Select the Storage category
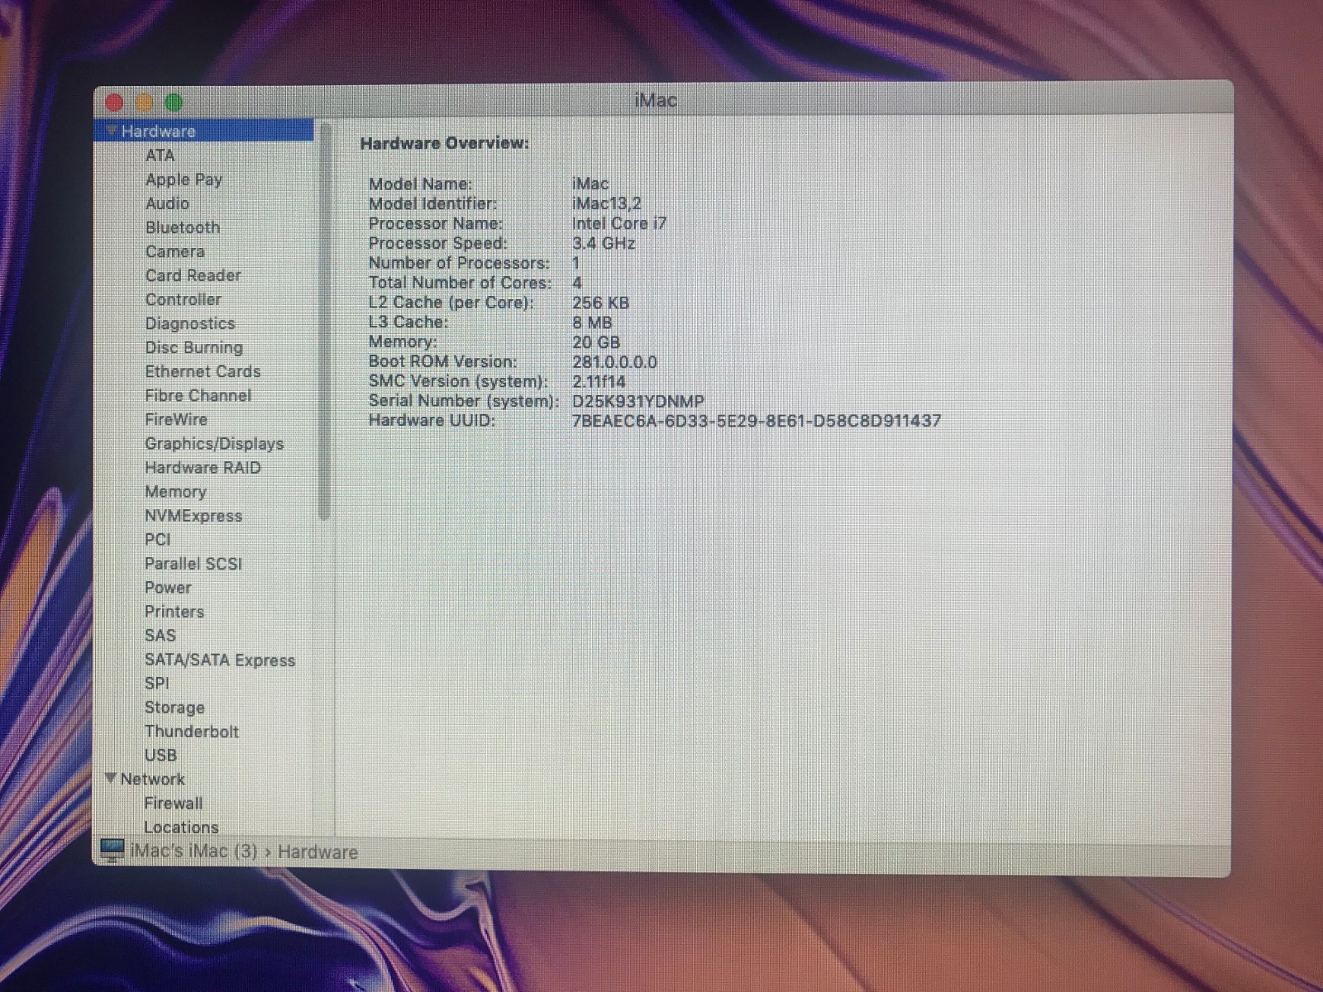This screenshot has height=992, width=1323. point(174,708)
